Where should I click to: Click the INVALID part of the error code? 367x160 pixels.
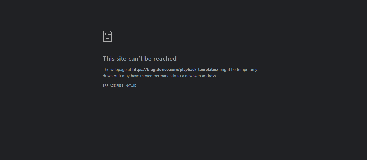pyautogui.click(x=130, y=86)
